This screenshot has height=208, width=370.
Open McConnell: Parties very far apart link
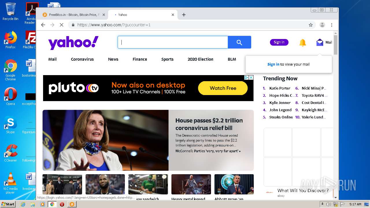coord(208,151)
